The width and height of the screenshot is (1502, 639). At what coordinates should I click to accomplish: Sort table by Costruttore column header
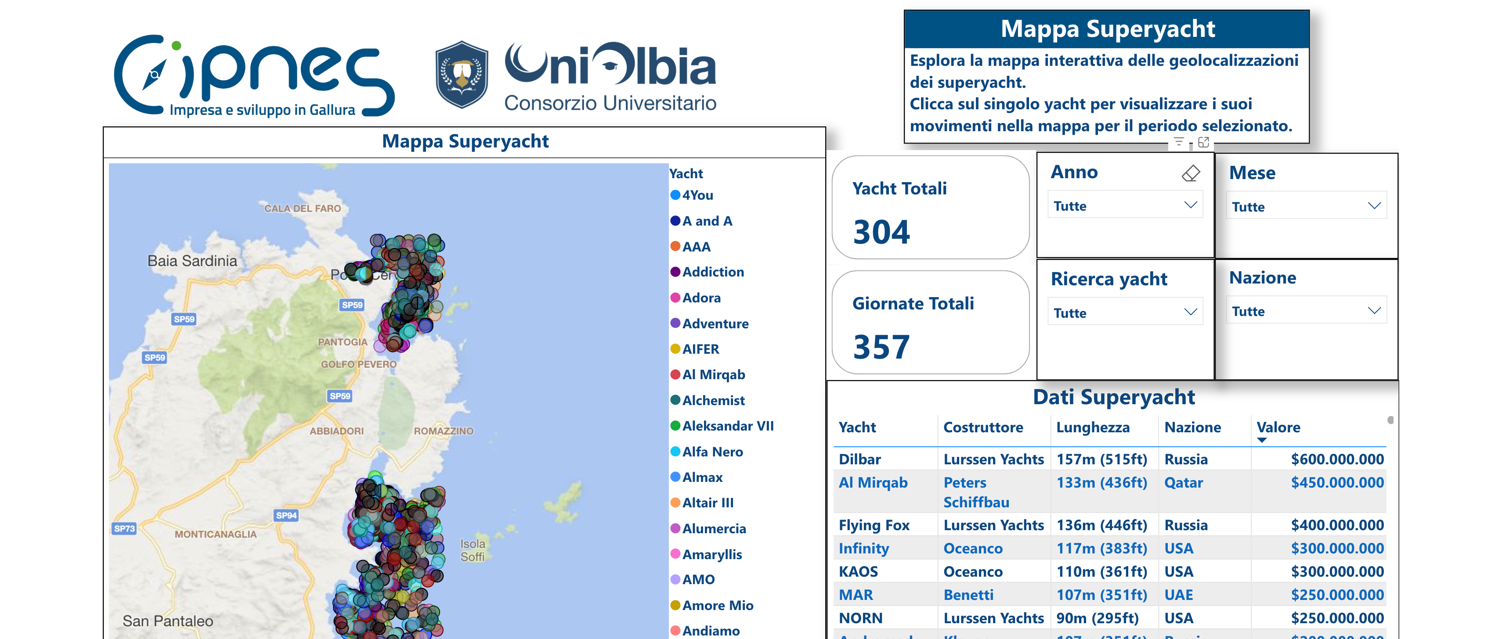[x=983, y=427]
